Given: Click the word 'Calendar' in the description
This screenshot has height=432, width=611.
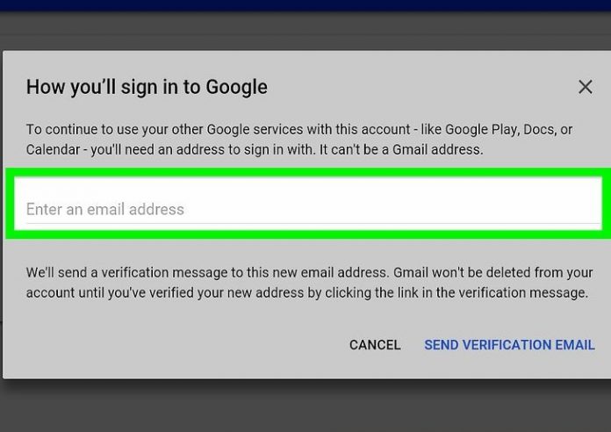Looking at the screenshot, I should coord(53,150).
